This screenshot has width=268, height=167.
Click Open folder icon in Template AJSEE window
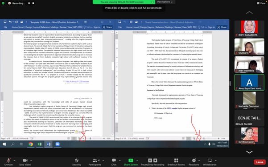pos(21,22)
